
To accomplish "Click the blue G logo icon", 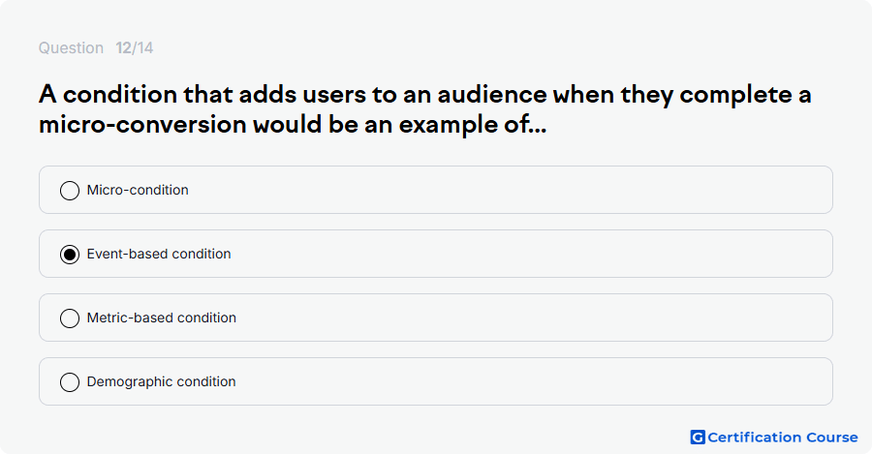I will pos(698,438).
